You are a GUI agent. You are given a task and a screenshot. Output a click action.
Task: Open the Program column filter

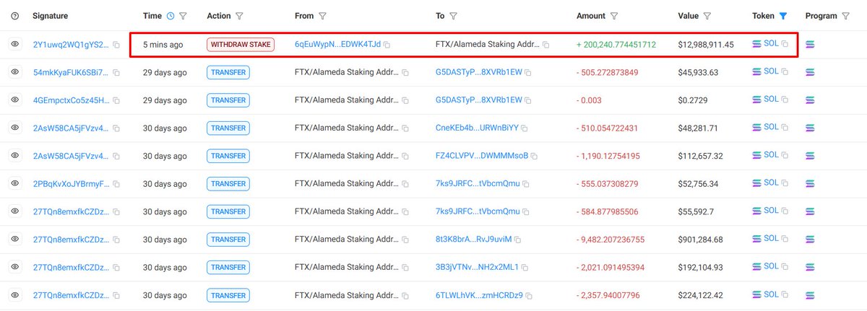(846, 16)
